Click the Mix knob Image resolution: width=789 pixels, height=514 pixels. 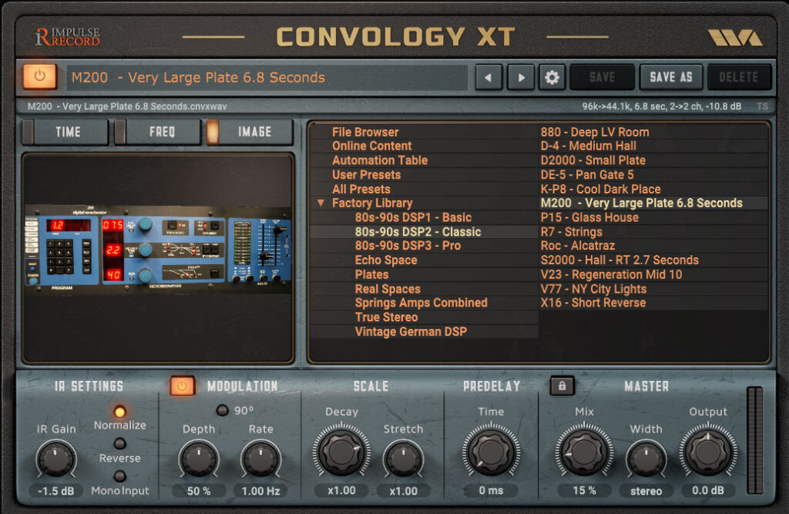point(584,451)
